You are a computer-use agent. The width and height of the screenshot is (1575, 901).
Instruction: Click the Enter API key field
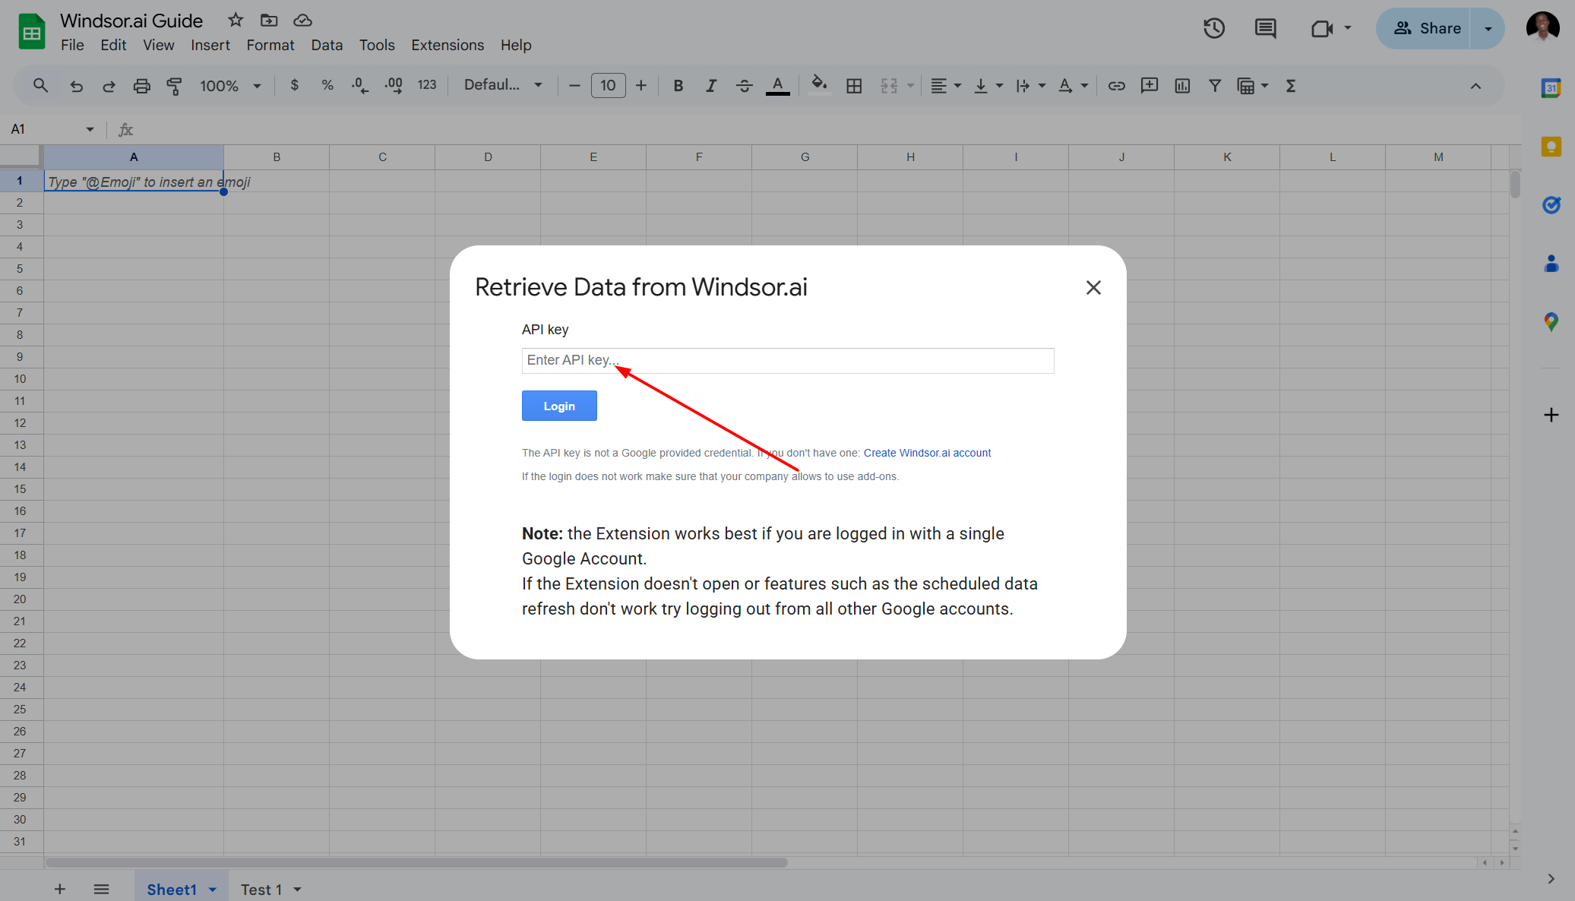click(x=788, y=361)
